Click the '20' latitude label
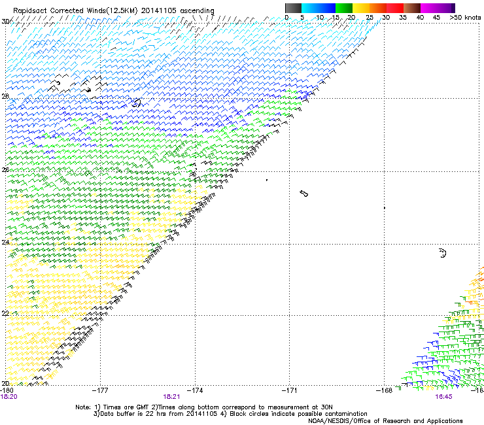This screenshot has height=425, width=484. click(x=5, y=383)
